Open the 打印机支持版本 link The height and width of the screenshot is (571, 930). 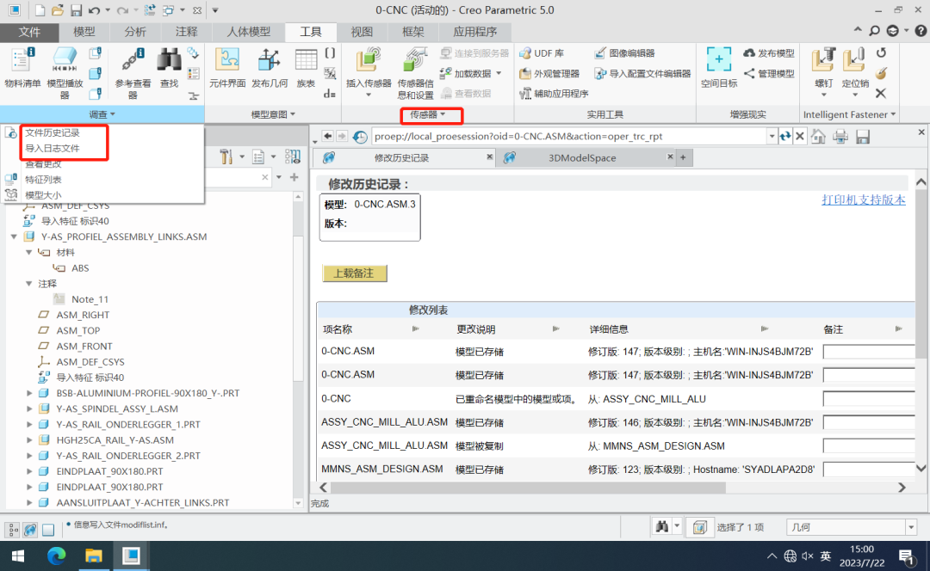863,200
